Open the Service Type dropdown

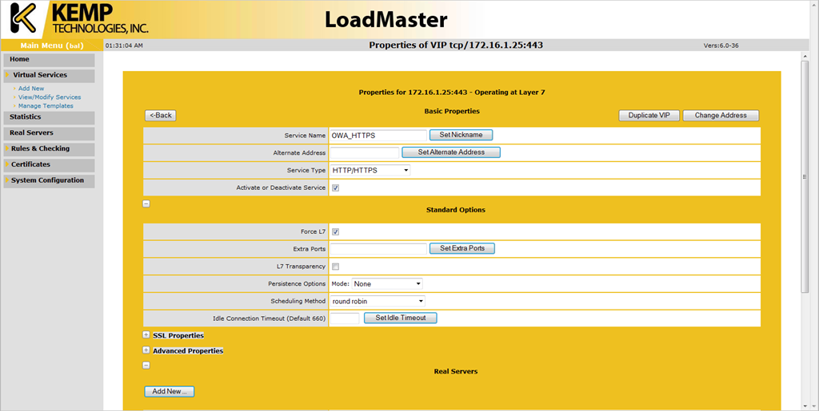370,170
